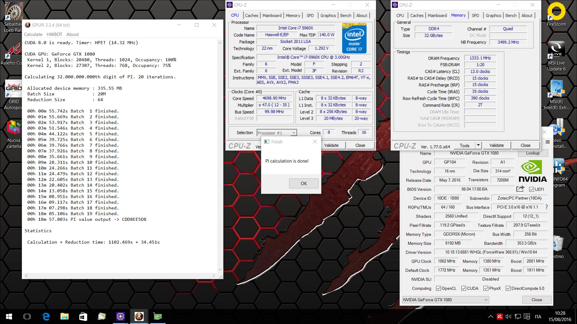Show hidden system tray icons
The image size is (577, 324).
[490, 316]
